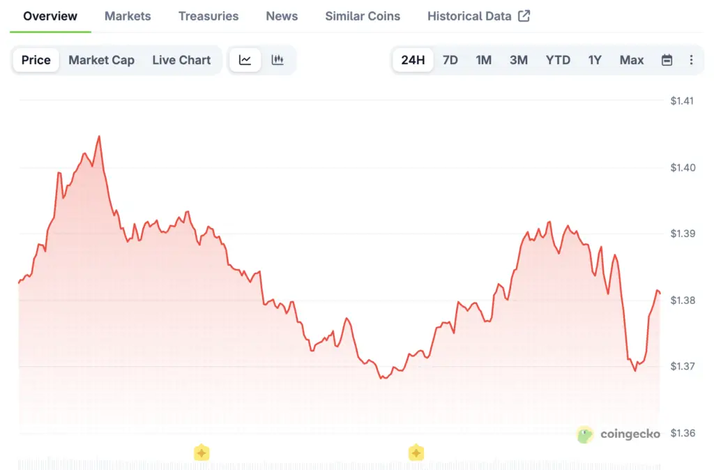Open the three-dot more options menu
714x470 pixels.
(691, 60)
